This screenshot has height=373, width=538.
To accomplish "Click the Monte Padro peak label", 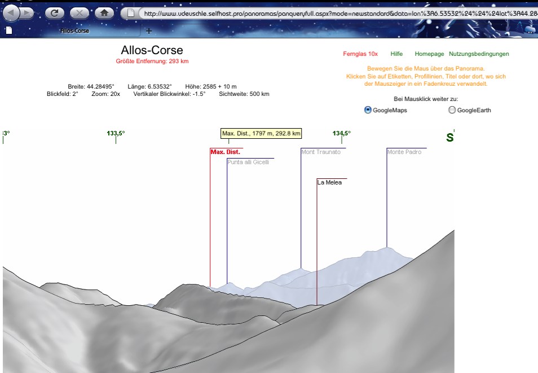I will (x=404, y=152).
